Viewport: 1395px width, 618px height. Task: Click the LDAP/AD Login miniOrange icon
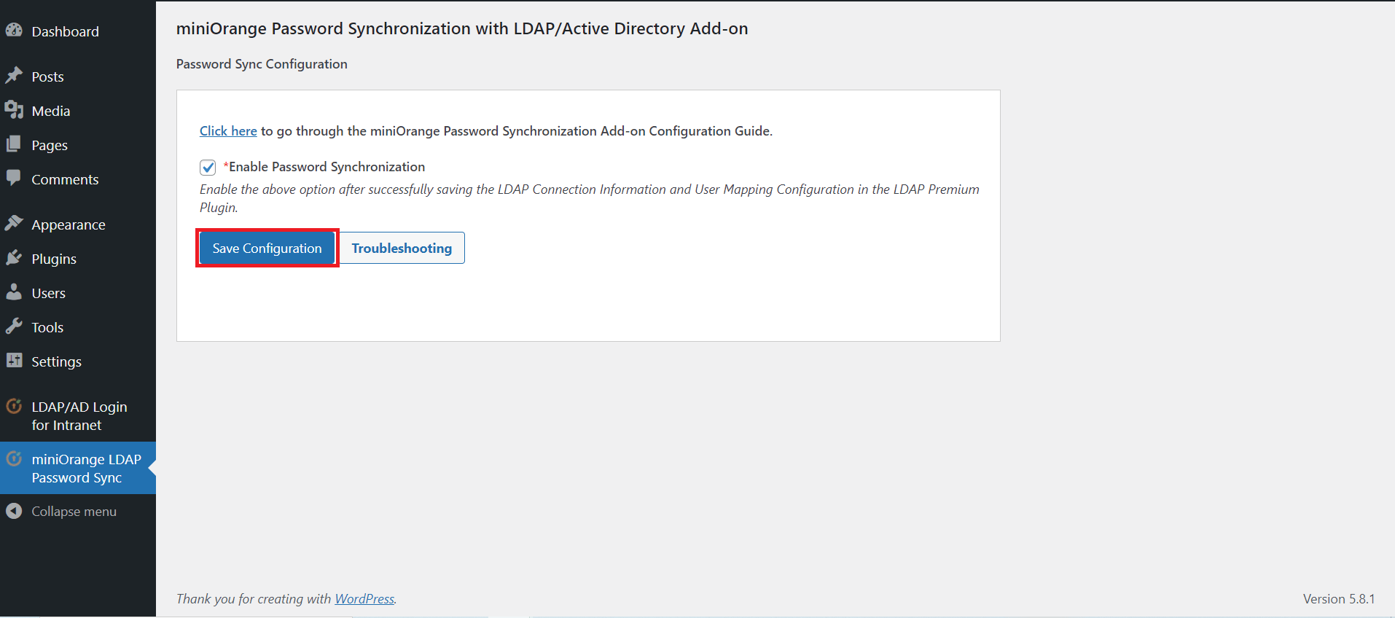click(14, 407)
